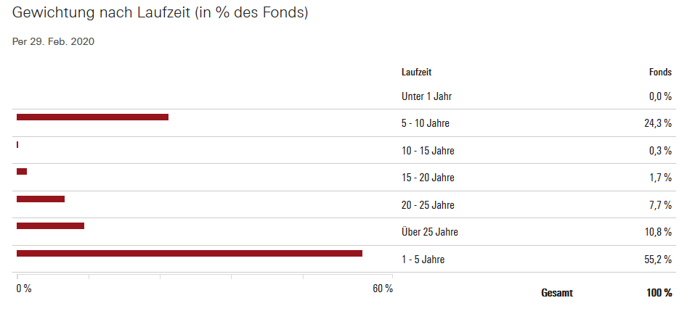Select the 'Laufzeit' column header
This screenshot has height=311, width=695.
[x=416, y=72]
